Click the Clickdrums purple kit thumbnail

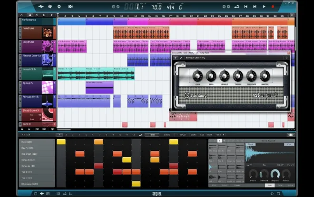[48, 47]
